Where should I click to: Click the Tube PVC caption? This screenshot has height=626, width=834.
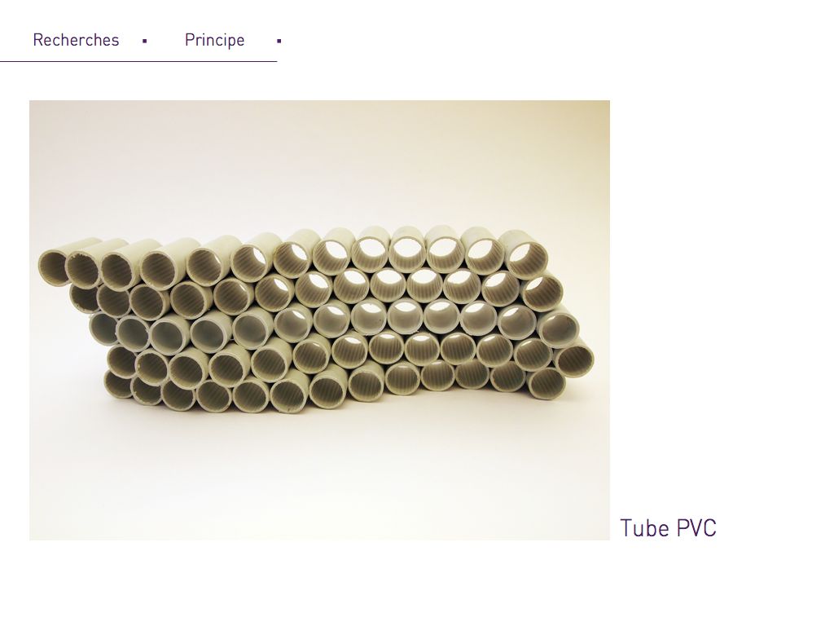coord(668,528)
